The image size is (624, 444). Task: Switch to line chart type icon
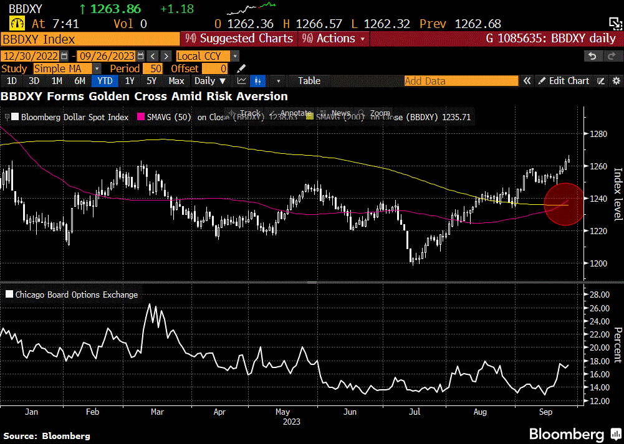(242, 81)
